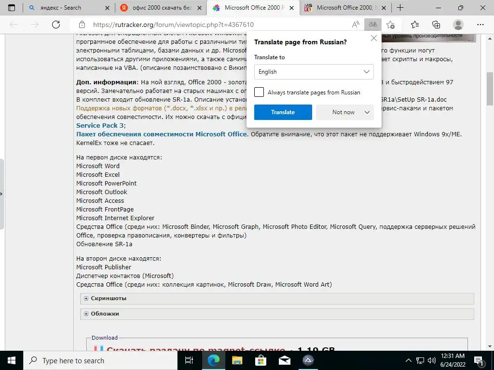Open Task View on taskbar
Image resolution: width=494 pixels, height=370 pixels.
pos(189,360)
